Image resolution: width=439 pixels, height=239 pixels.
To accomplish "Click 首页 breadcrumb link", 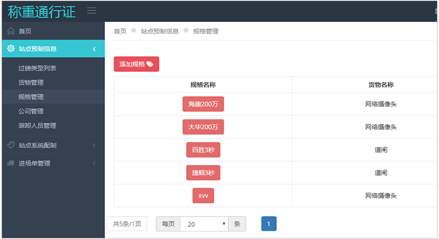I will pyautogui.click(x=120, y=31).
